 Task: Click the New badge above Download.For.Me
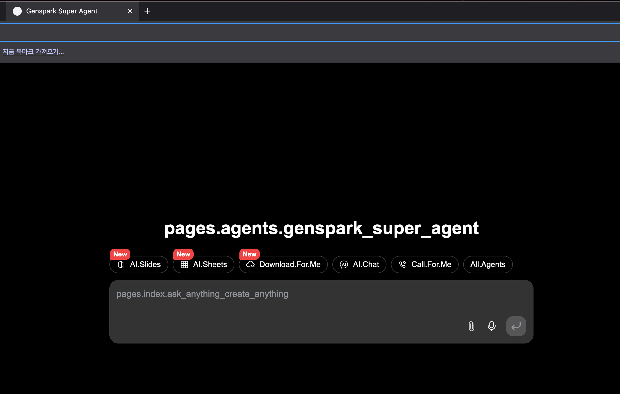(x=249, y=254)
